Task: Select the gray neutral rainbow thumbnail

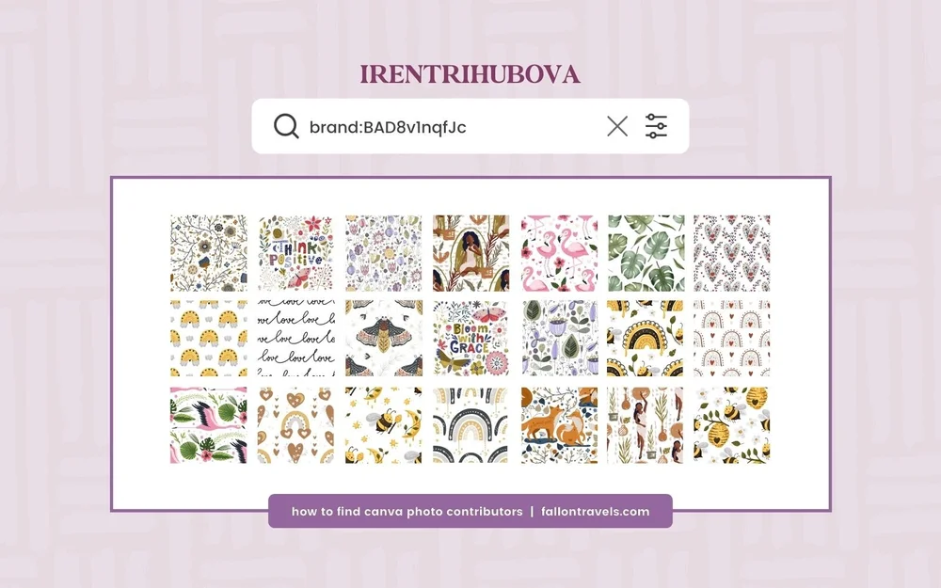Action: click(471, 425)
